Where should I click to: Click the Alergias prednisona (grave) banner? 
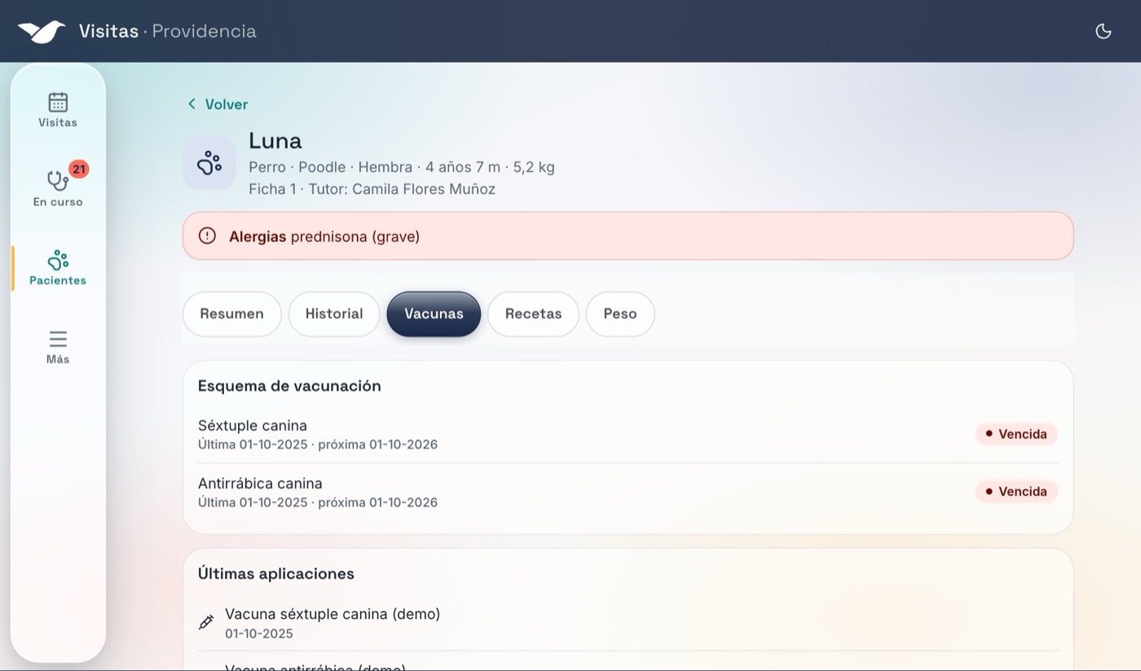[628, 236]
